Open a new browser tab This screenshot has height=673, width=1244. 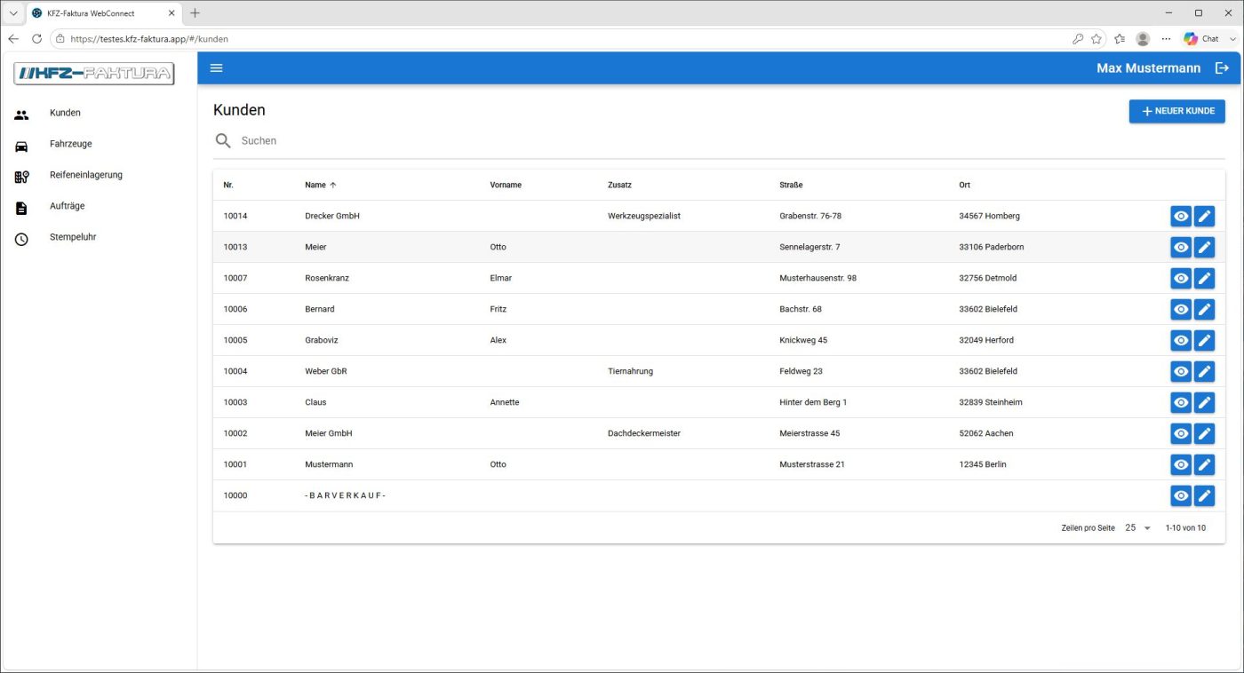click(195, 13)
